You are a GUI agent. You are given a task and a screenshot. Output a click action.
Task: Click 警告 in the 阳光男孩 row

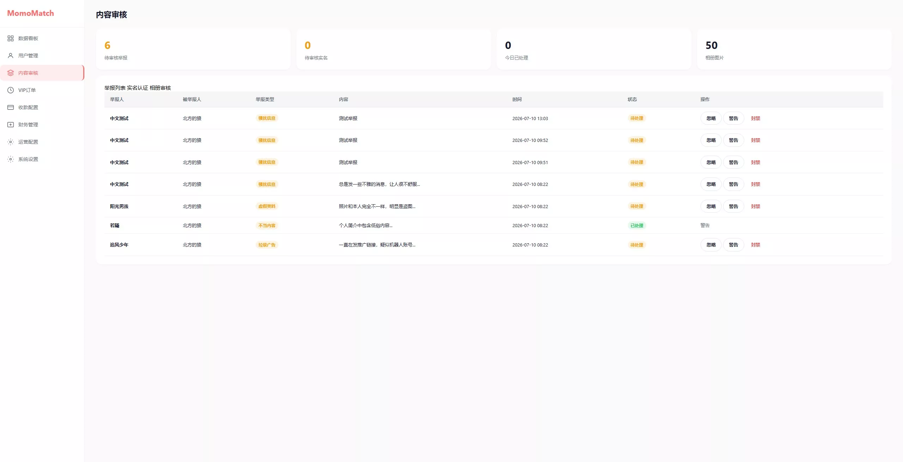coord(733,206)
